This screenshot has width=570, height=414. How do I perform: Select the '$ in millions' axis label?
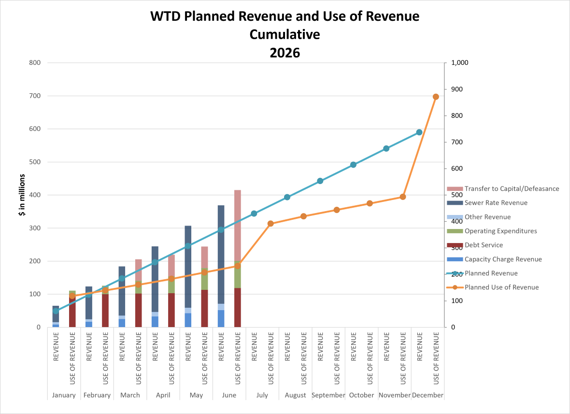coord(22,195)
